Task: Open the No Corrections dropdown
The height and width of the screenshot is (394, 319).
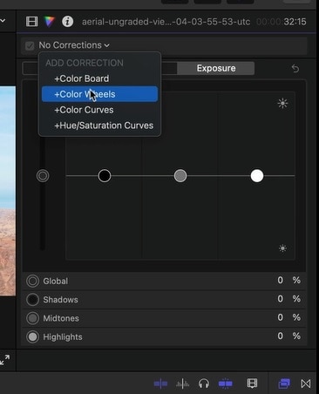Action: pos(74,45)
